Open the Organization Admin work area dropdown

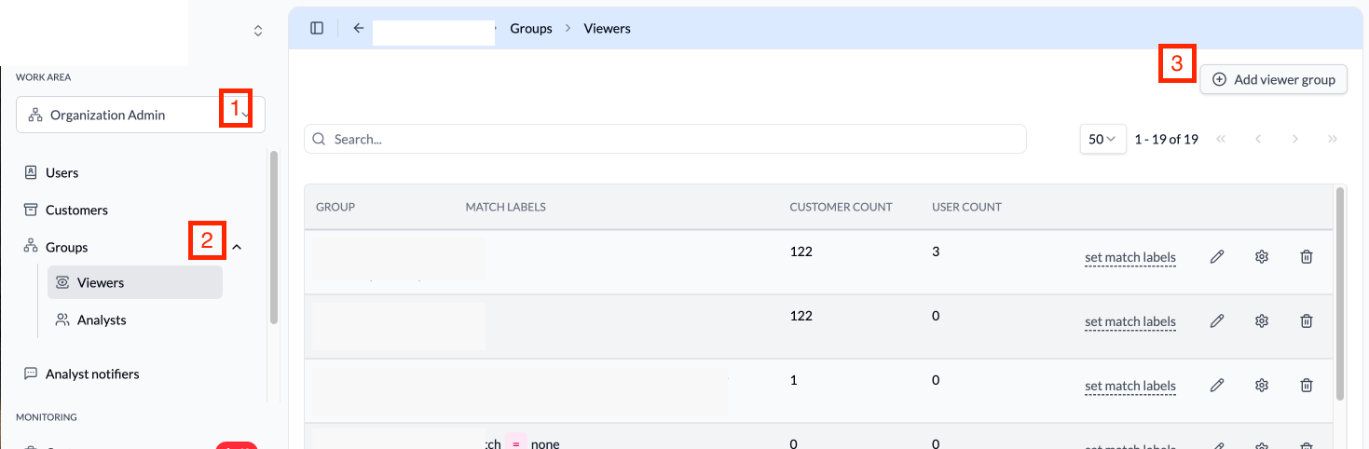point(140,116)
